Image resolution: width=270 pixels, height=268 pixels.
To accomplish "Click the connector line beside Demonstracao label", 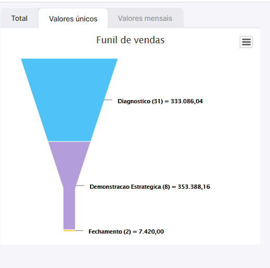I will click(x=80, y=186).
